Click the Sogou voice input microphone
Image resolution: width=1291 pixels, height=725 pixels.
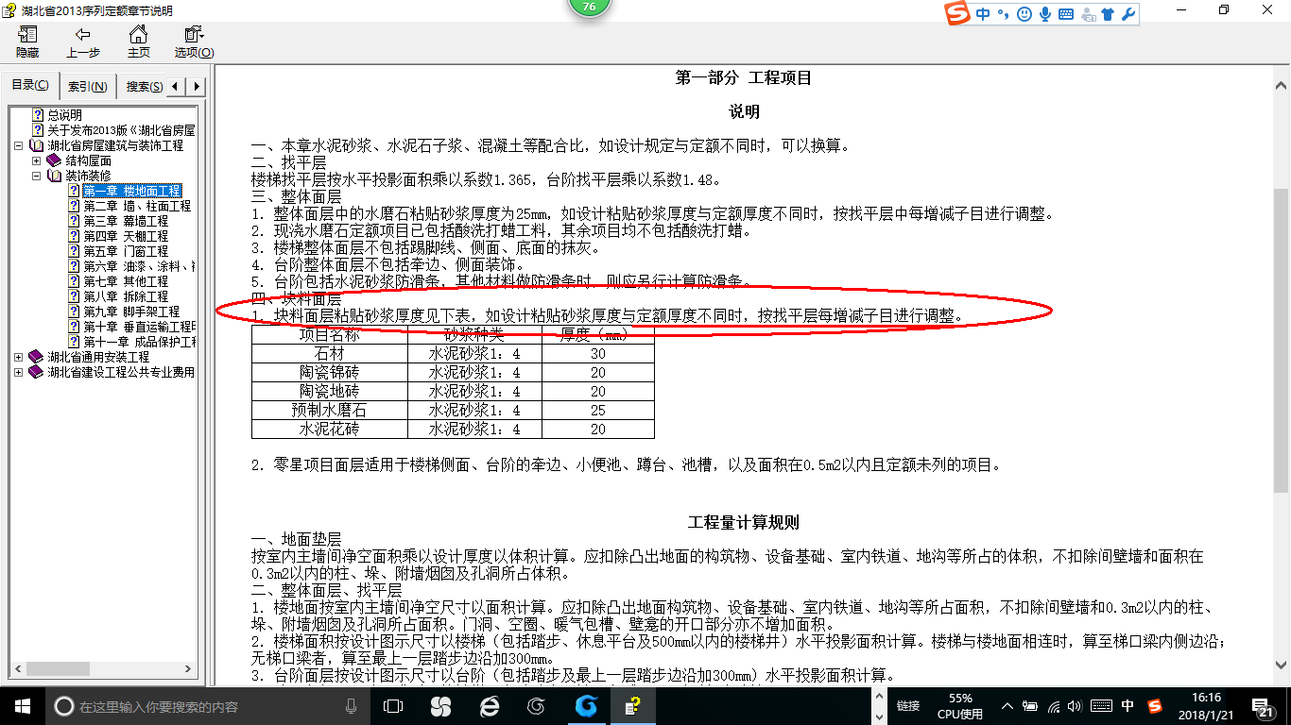(x=1045, y=14)
